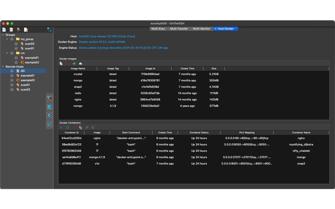Viewport: 335px width, 209px height.
Task: Select the redis image row
Action: (x=194, y=93)
